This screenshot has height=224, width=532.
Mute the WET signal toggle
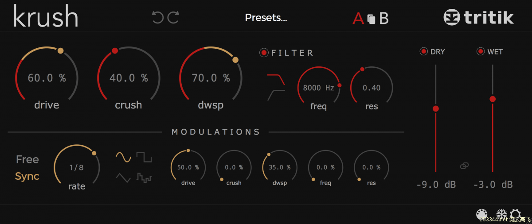pyautogui.click(x=481, y=51)
